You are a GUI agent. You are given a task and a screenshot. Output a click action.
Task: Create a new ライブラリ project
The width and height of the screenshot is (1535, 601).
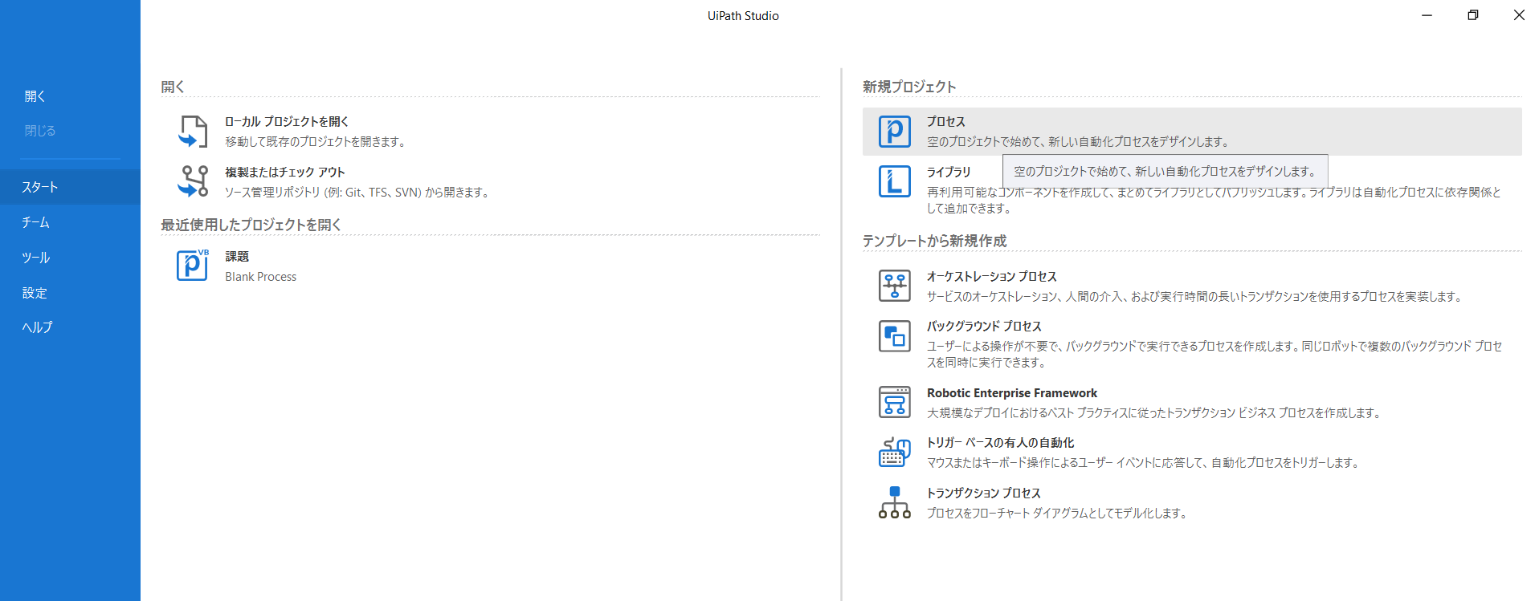point(949,173)
